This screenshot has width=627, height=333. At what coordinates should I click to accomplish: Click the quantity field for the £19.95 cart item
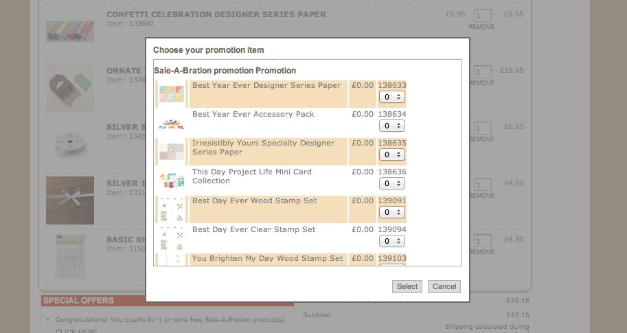point(482,72)
